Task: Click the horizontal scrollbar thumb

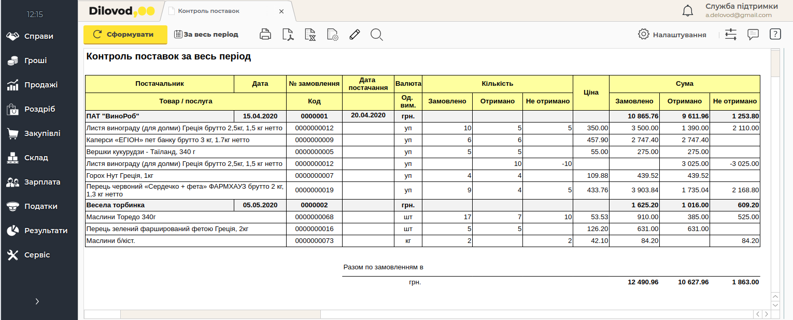Action: (220, 314)
